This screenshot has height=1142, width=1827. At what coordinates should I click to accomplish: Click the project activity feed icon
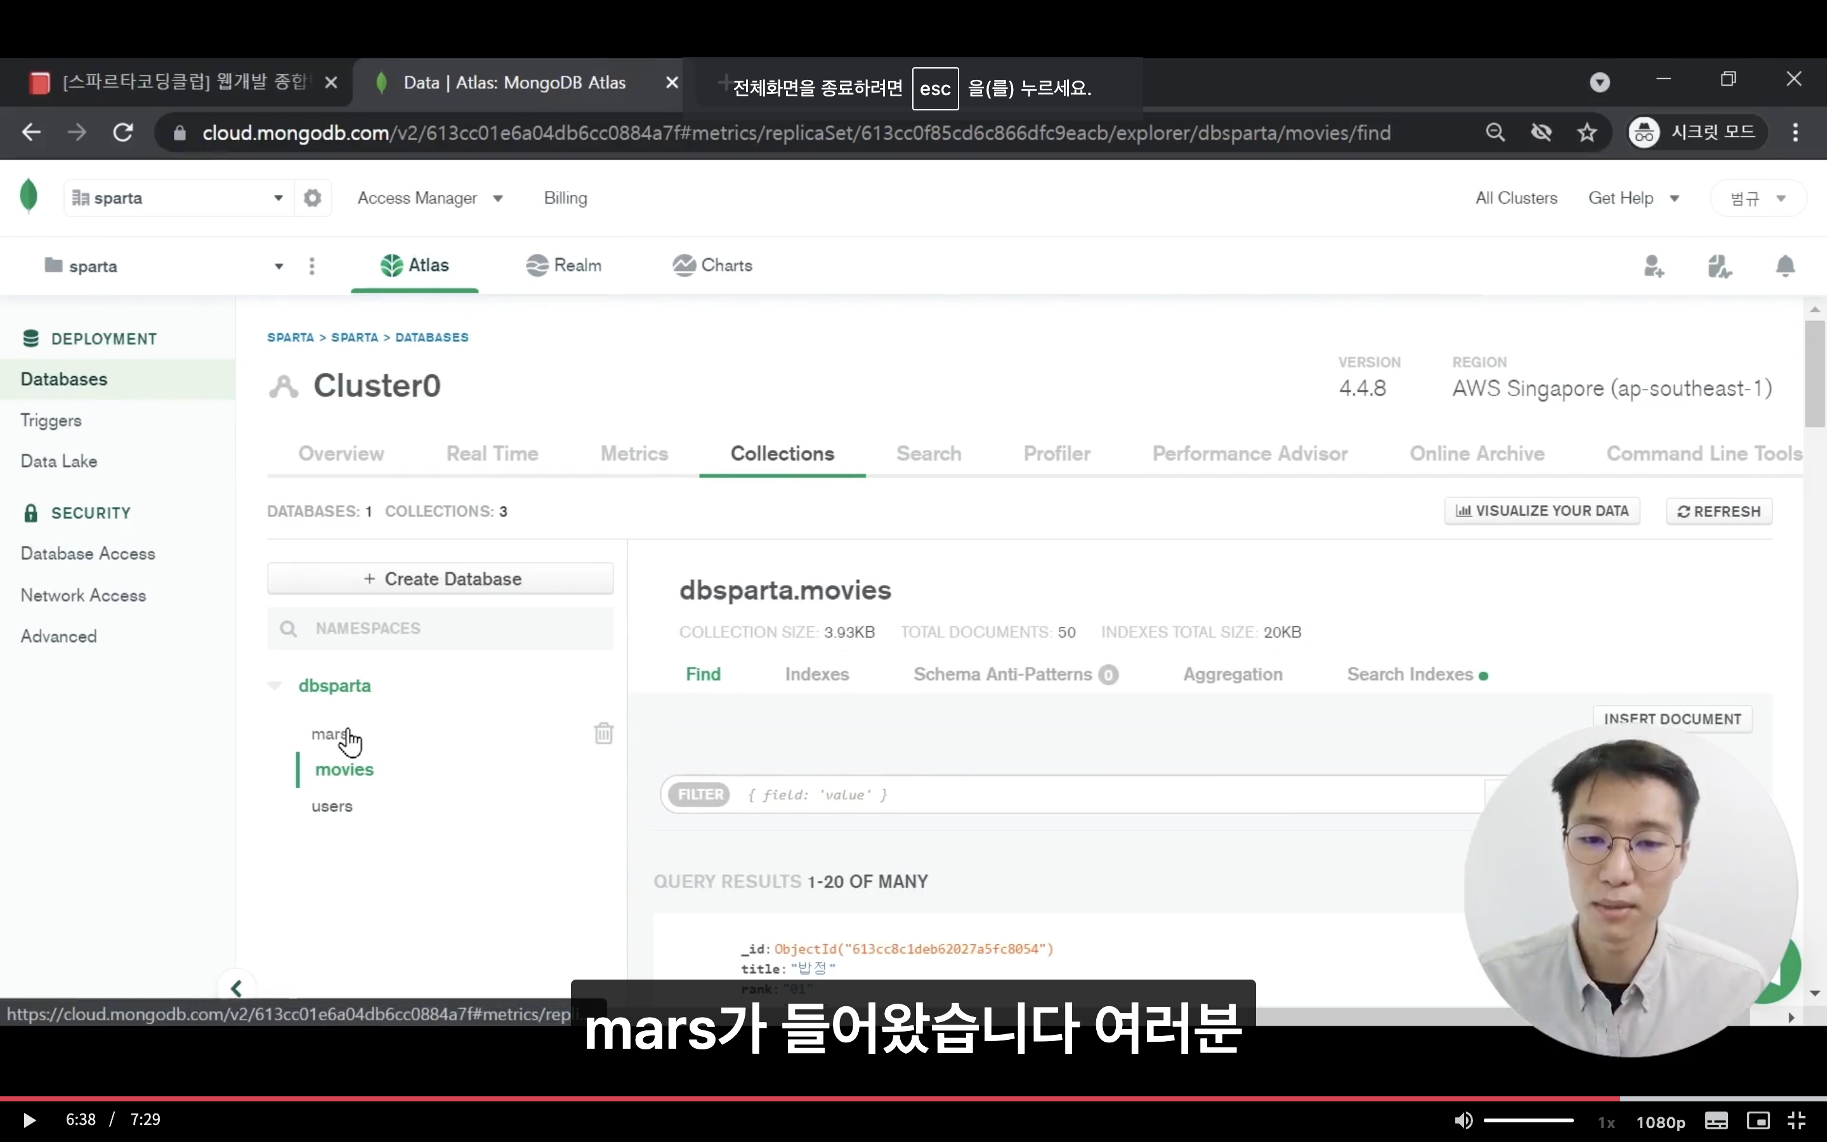point(1720,266)
